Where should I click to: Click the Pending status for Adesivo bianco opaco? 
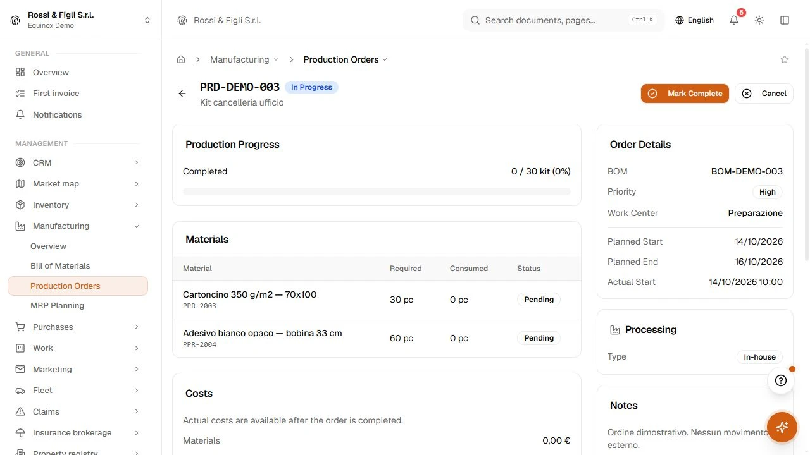click(x=539, y=338)
